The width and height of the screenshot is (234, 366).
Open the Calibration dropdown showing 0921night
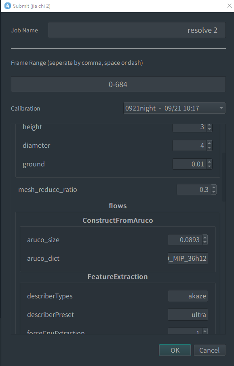(x=174, y=108)
